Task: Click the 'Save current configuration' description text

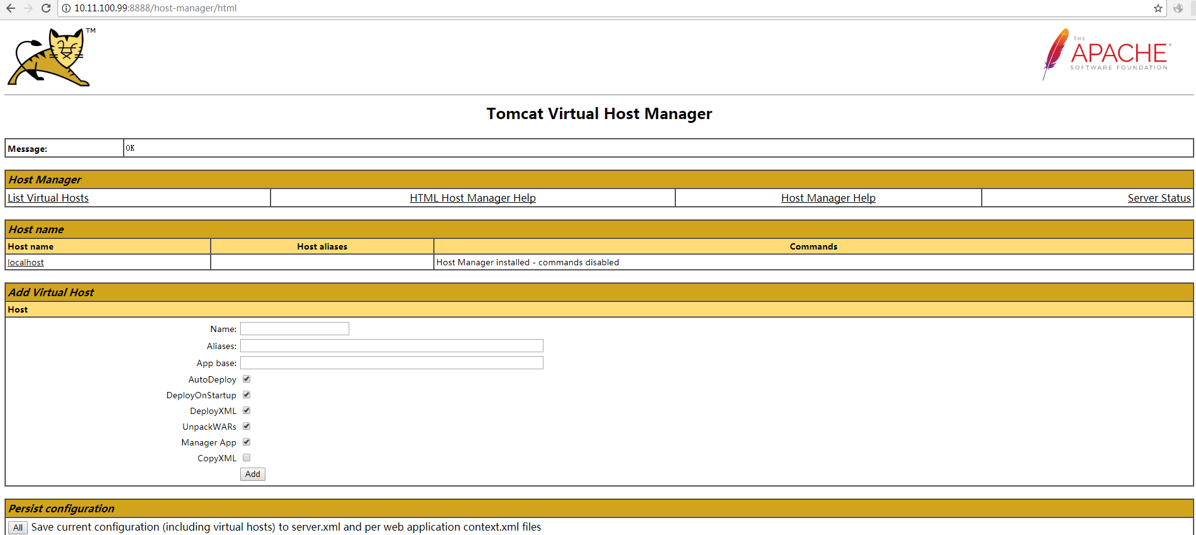Action: pos(286,527)
